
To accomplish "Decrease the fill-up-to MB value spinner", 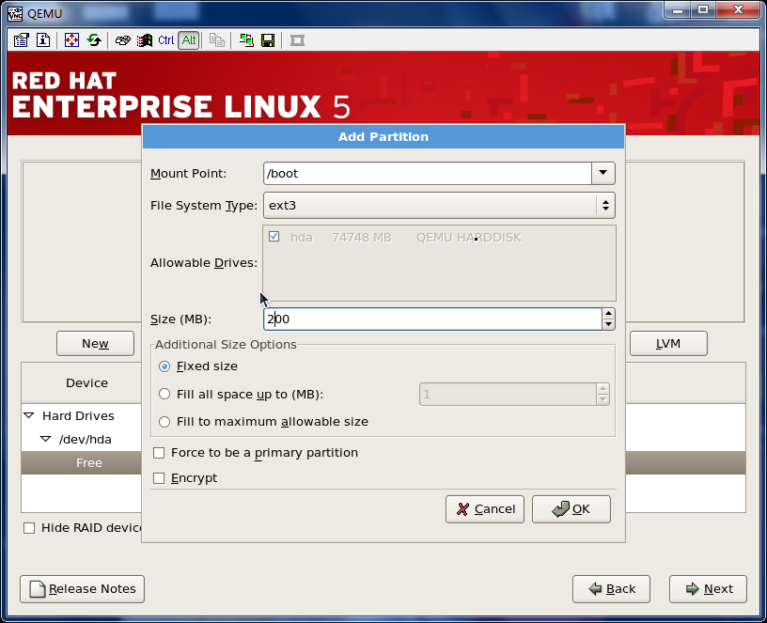I will click(x=603, y=399).
